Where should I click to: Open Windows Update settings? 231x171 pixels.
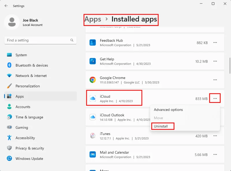(40, 159)
